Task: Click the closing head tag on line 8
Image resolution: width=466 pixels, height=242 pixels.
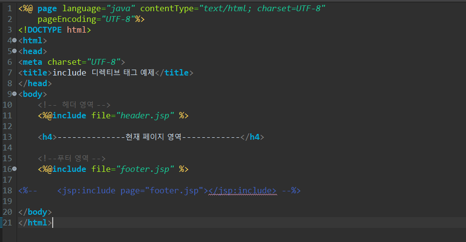Action: pos(35,83)
